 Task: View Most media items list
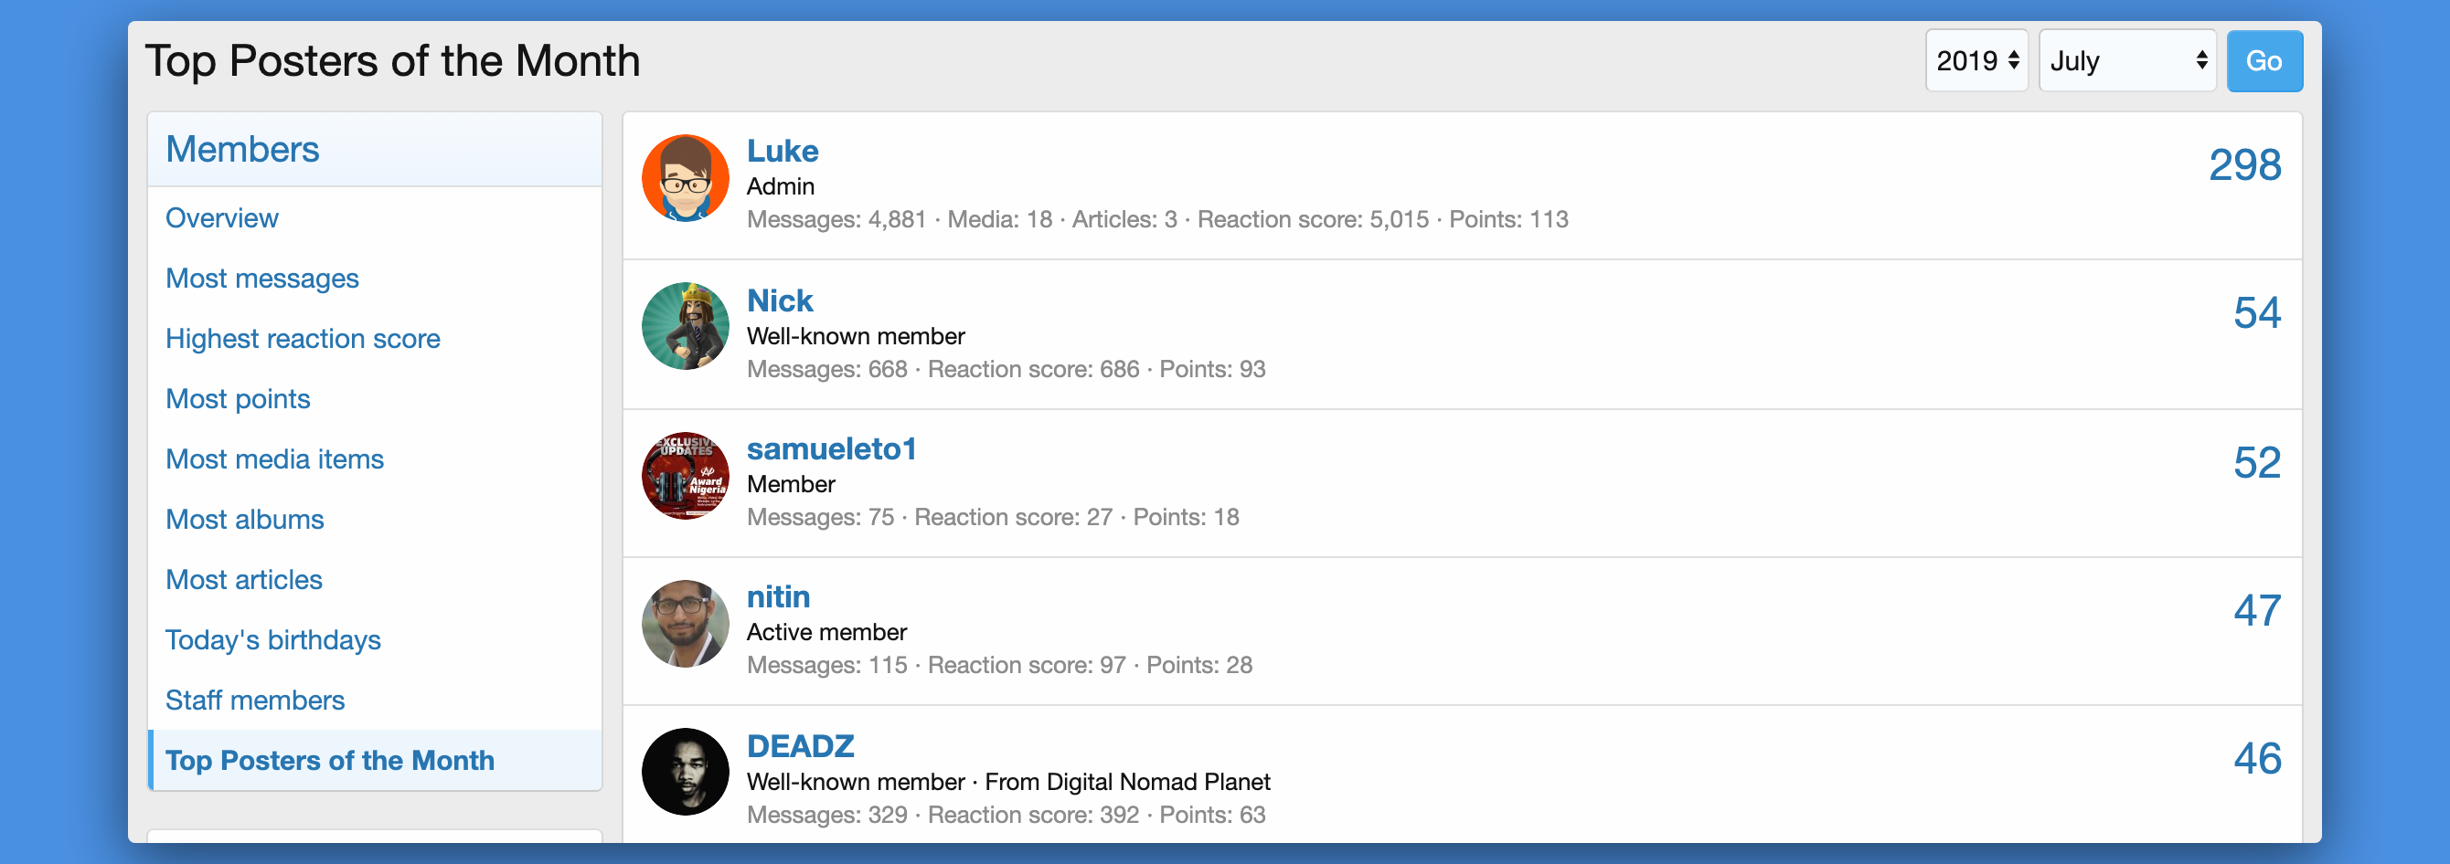click(x=274, y=459)
